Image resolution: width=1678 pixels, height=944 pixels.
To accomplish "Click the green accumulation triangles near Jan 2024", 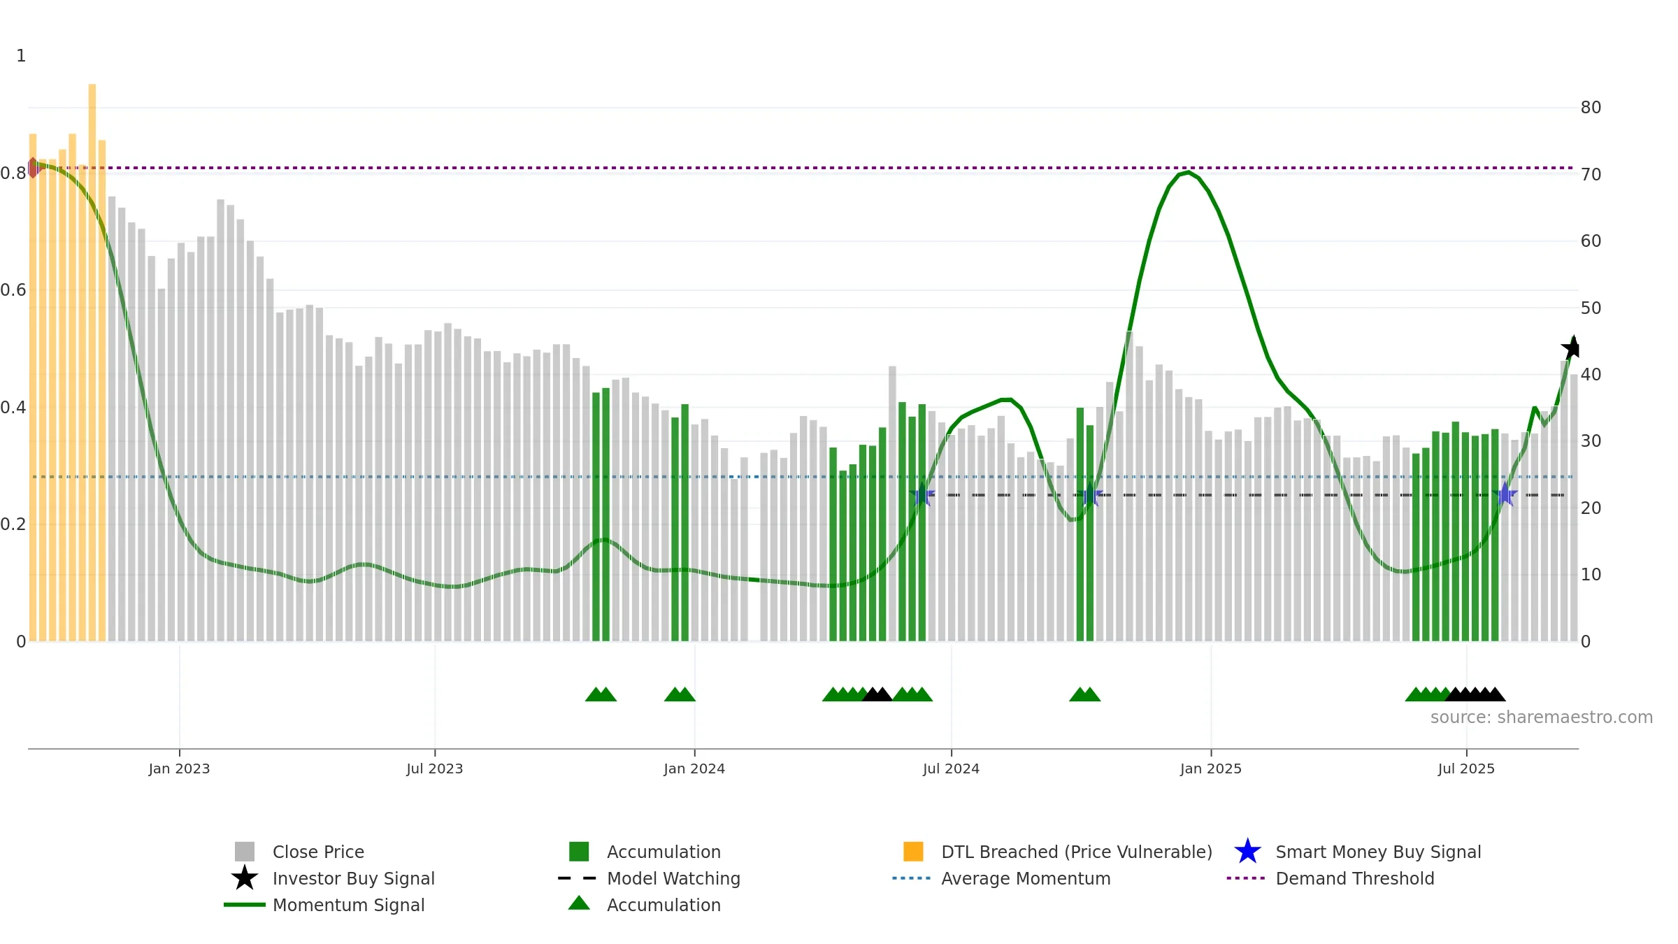I will (x=680, y=694).
